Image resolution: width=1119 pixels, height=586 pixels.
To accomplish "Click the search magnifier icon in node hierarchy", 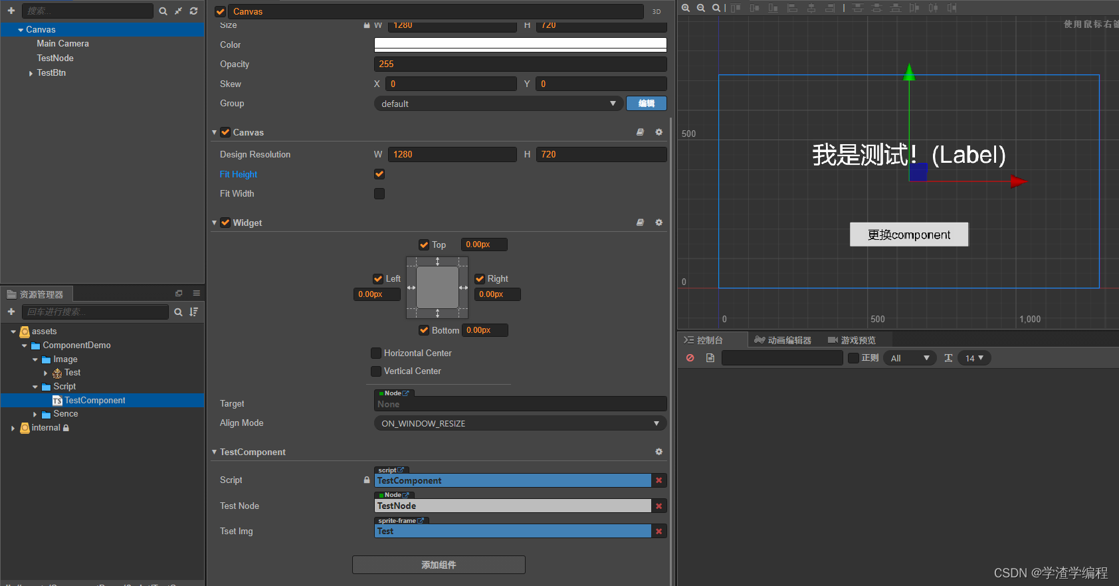I will [163, 11].
